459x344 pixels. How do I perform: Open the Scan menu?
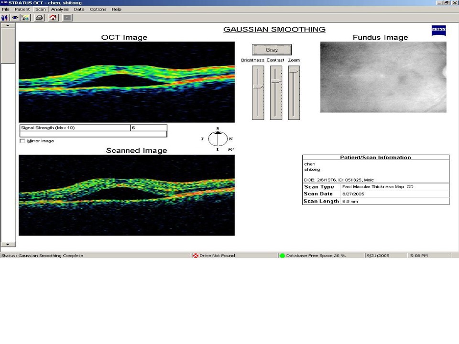[x=41, y=10]
